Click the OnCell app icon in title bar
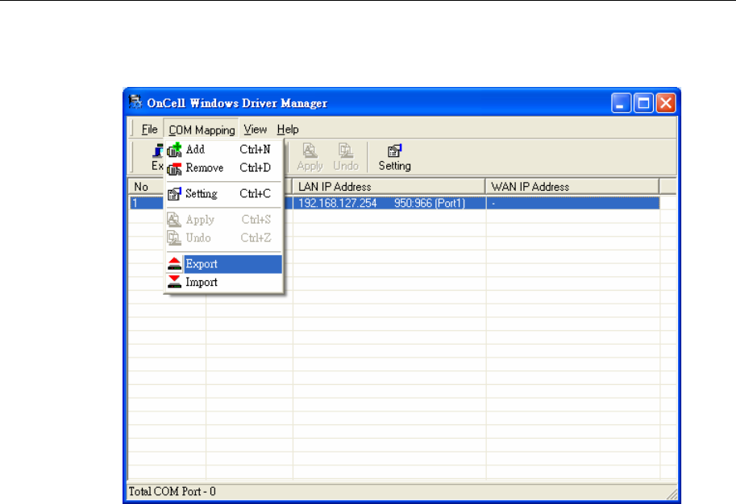736x504 pixels. pyautogui.click(x=135, y=102)
